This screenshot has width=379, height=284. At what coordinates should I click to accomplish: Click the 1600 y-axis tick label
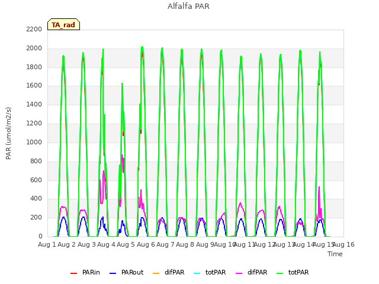pos(34,85)
